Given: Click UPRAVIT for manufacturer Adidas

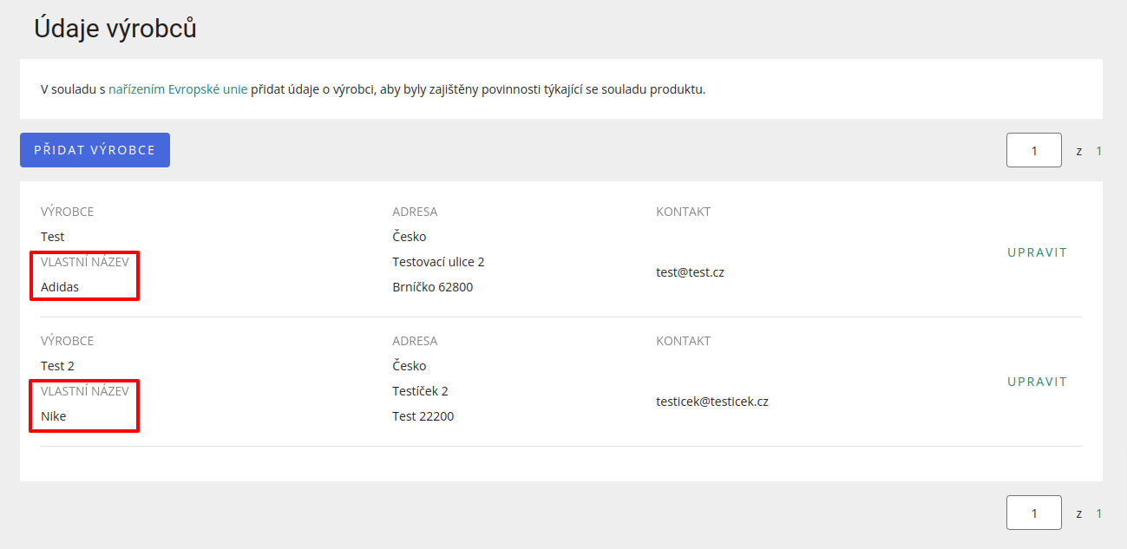Looking at the screenshot, I should (1037, 252).
